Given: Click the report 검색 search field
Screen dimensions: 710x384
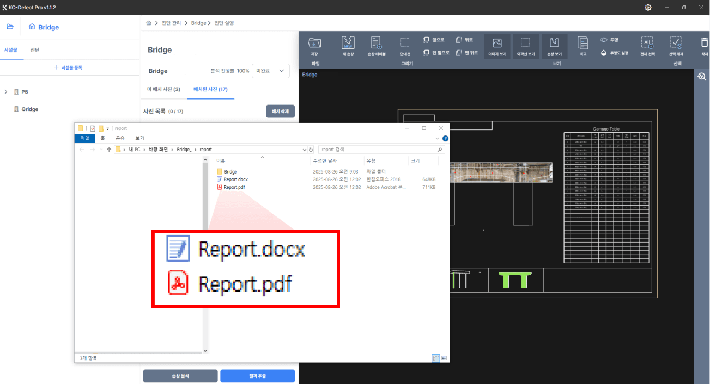Looking at the screenshot, I should click(x=376, y=150).
